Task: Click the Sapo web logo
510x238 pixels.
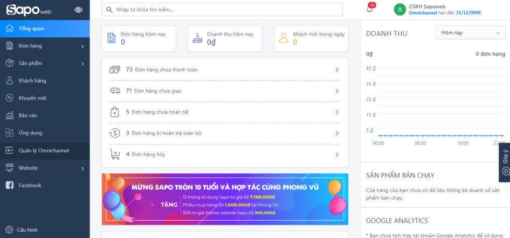Action: pos(29,10)
